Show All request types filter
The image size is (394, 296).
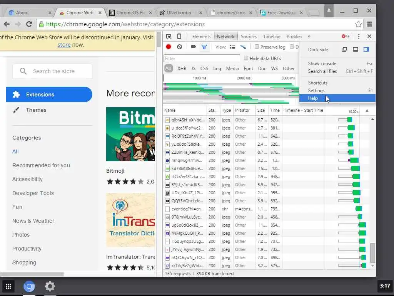point(168,69)
